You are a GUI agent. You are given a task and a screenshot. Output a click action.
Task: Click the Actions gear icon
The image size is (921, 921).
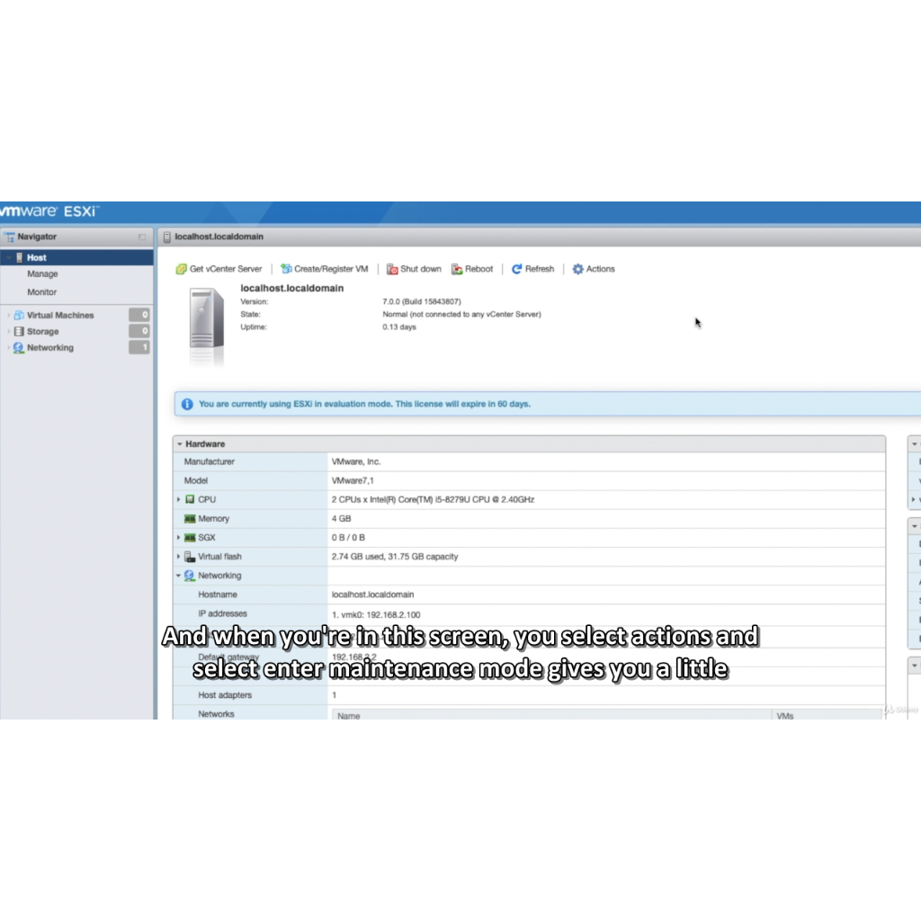pos(578,269)
